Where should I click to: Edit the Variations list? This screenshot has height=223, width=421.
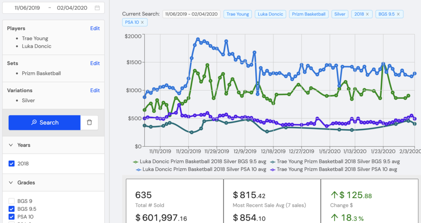point(95,91)
